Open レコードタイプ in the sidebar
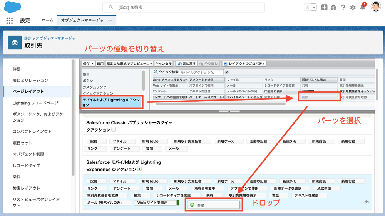 pos(27,165)
